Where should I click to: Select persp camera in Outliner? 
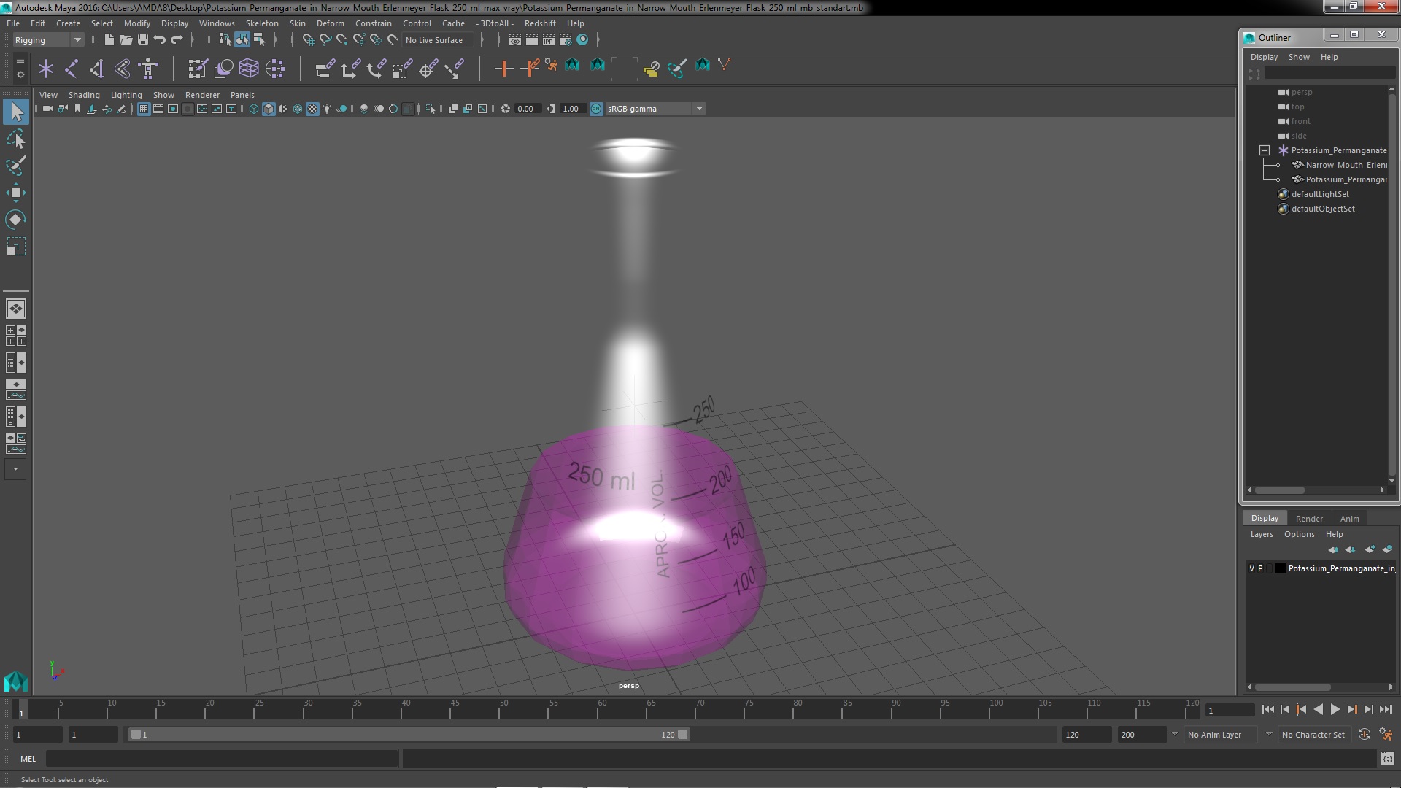[x=1302, y=92]
